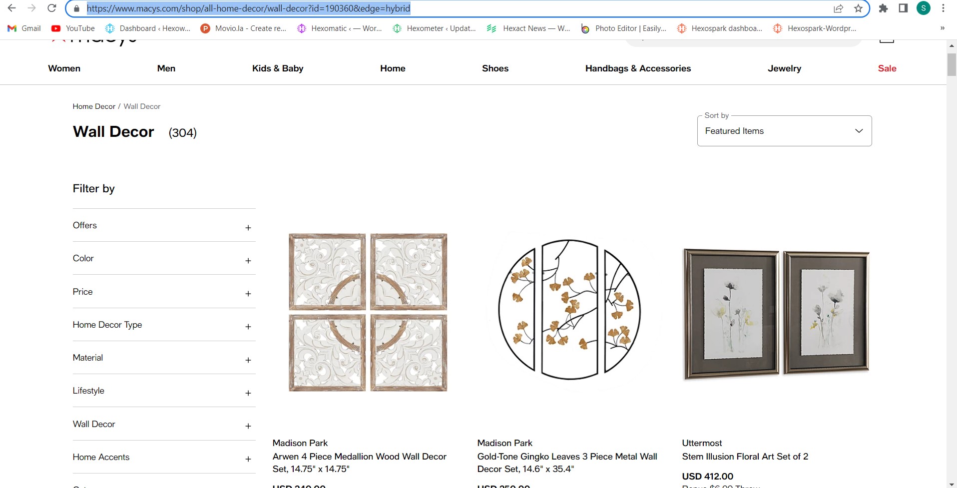Screen dimensions: 957x488
Task: Open the YouTube bookmark
Action: coord(72,28)
